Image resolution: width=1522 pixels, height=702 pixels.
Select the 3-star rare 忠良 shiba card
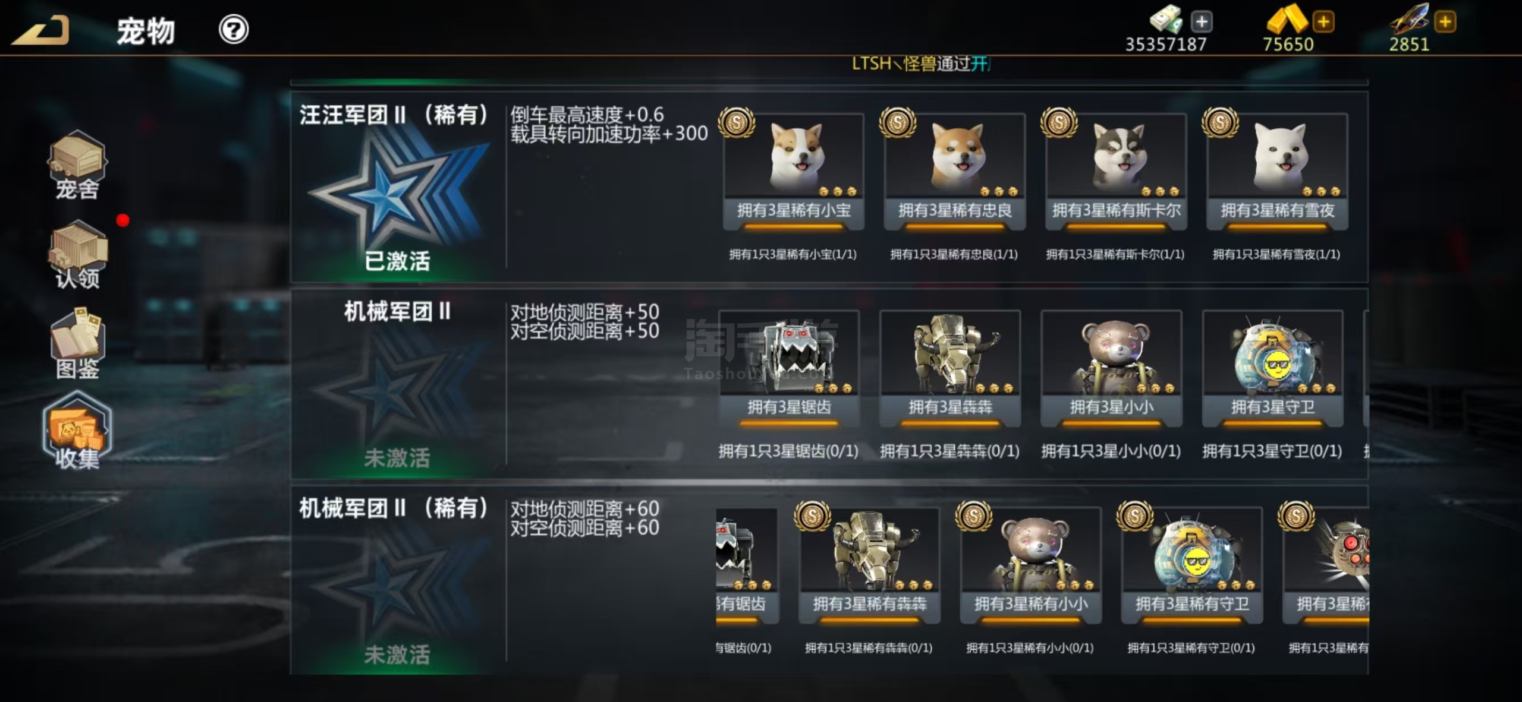pyautogui.click(x=954, y=171)
